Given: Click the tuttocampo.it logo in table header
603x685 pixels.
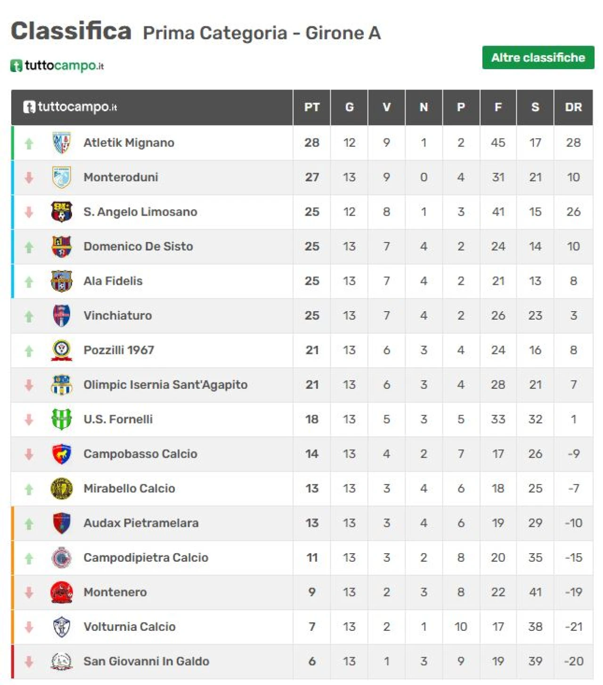Looking at the screenshot, I should [x=70, y=107].
